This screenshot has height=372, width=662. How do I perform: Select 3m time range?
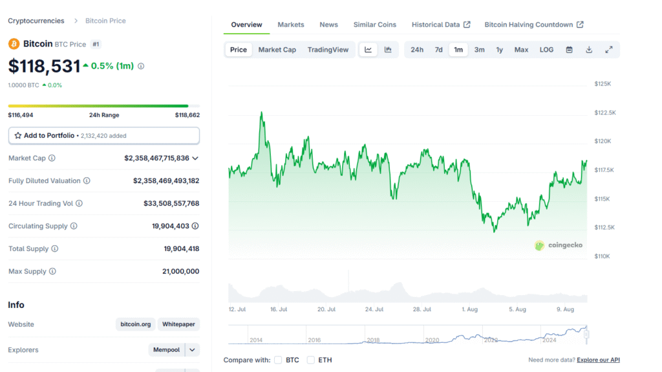tap(479, 50)
